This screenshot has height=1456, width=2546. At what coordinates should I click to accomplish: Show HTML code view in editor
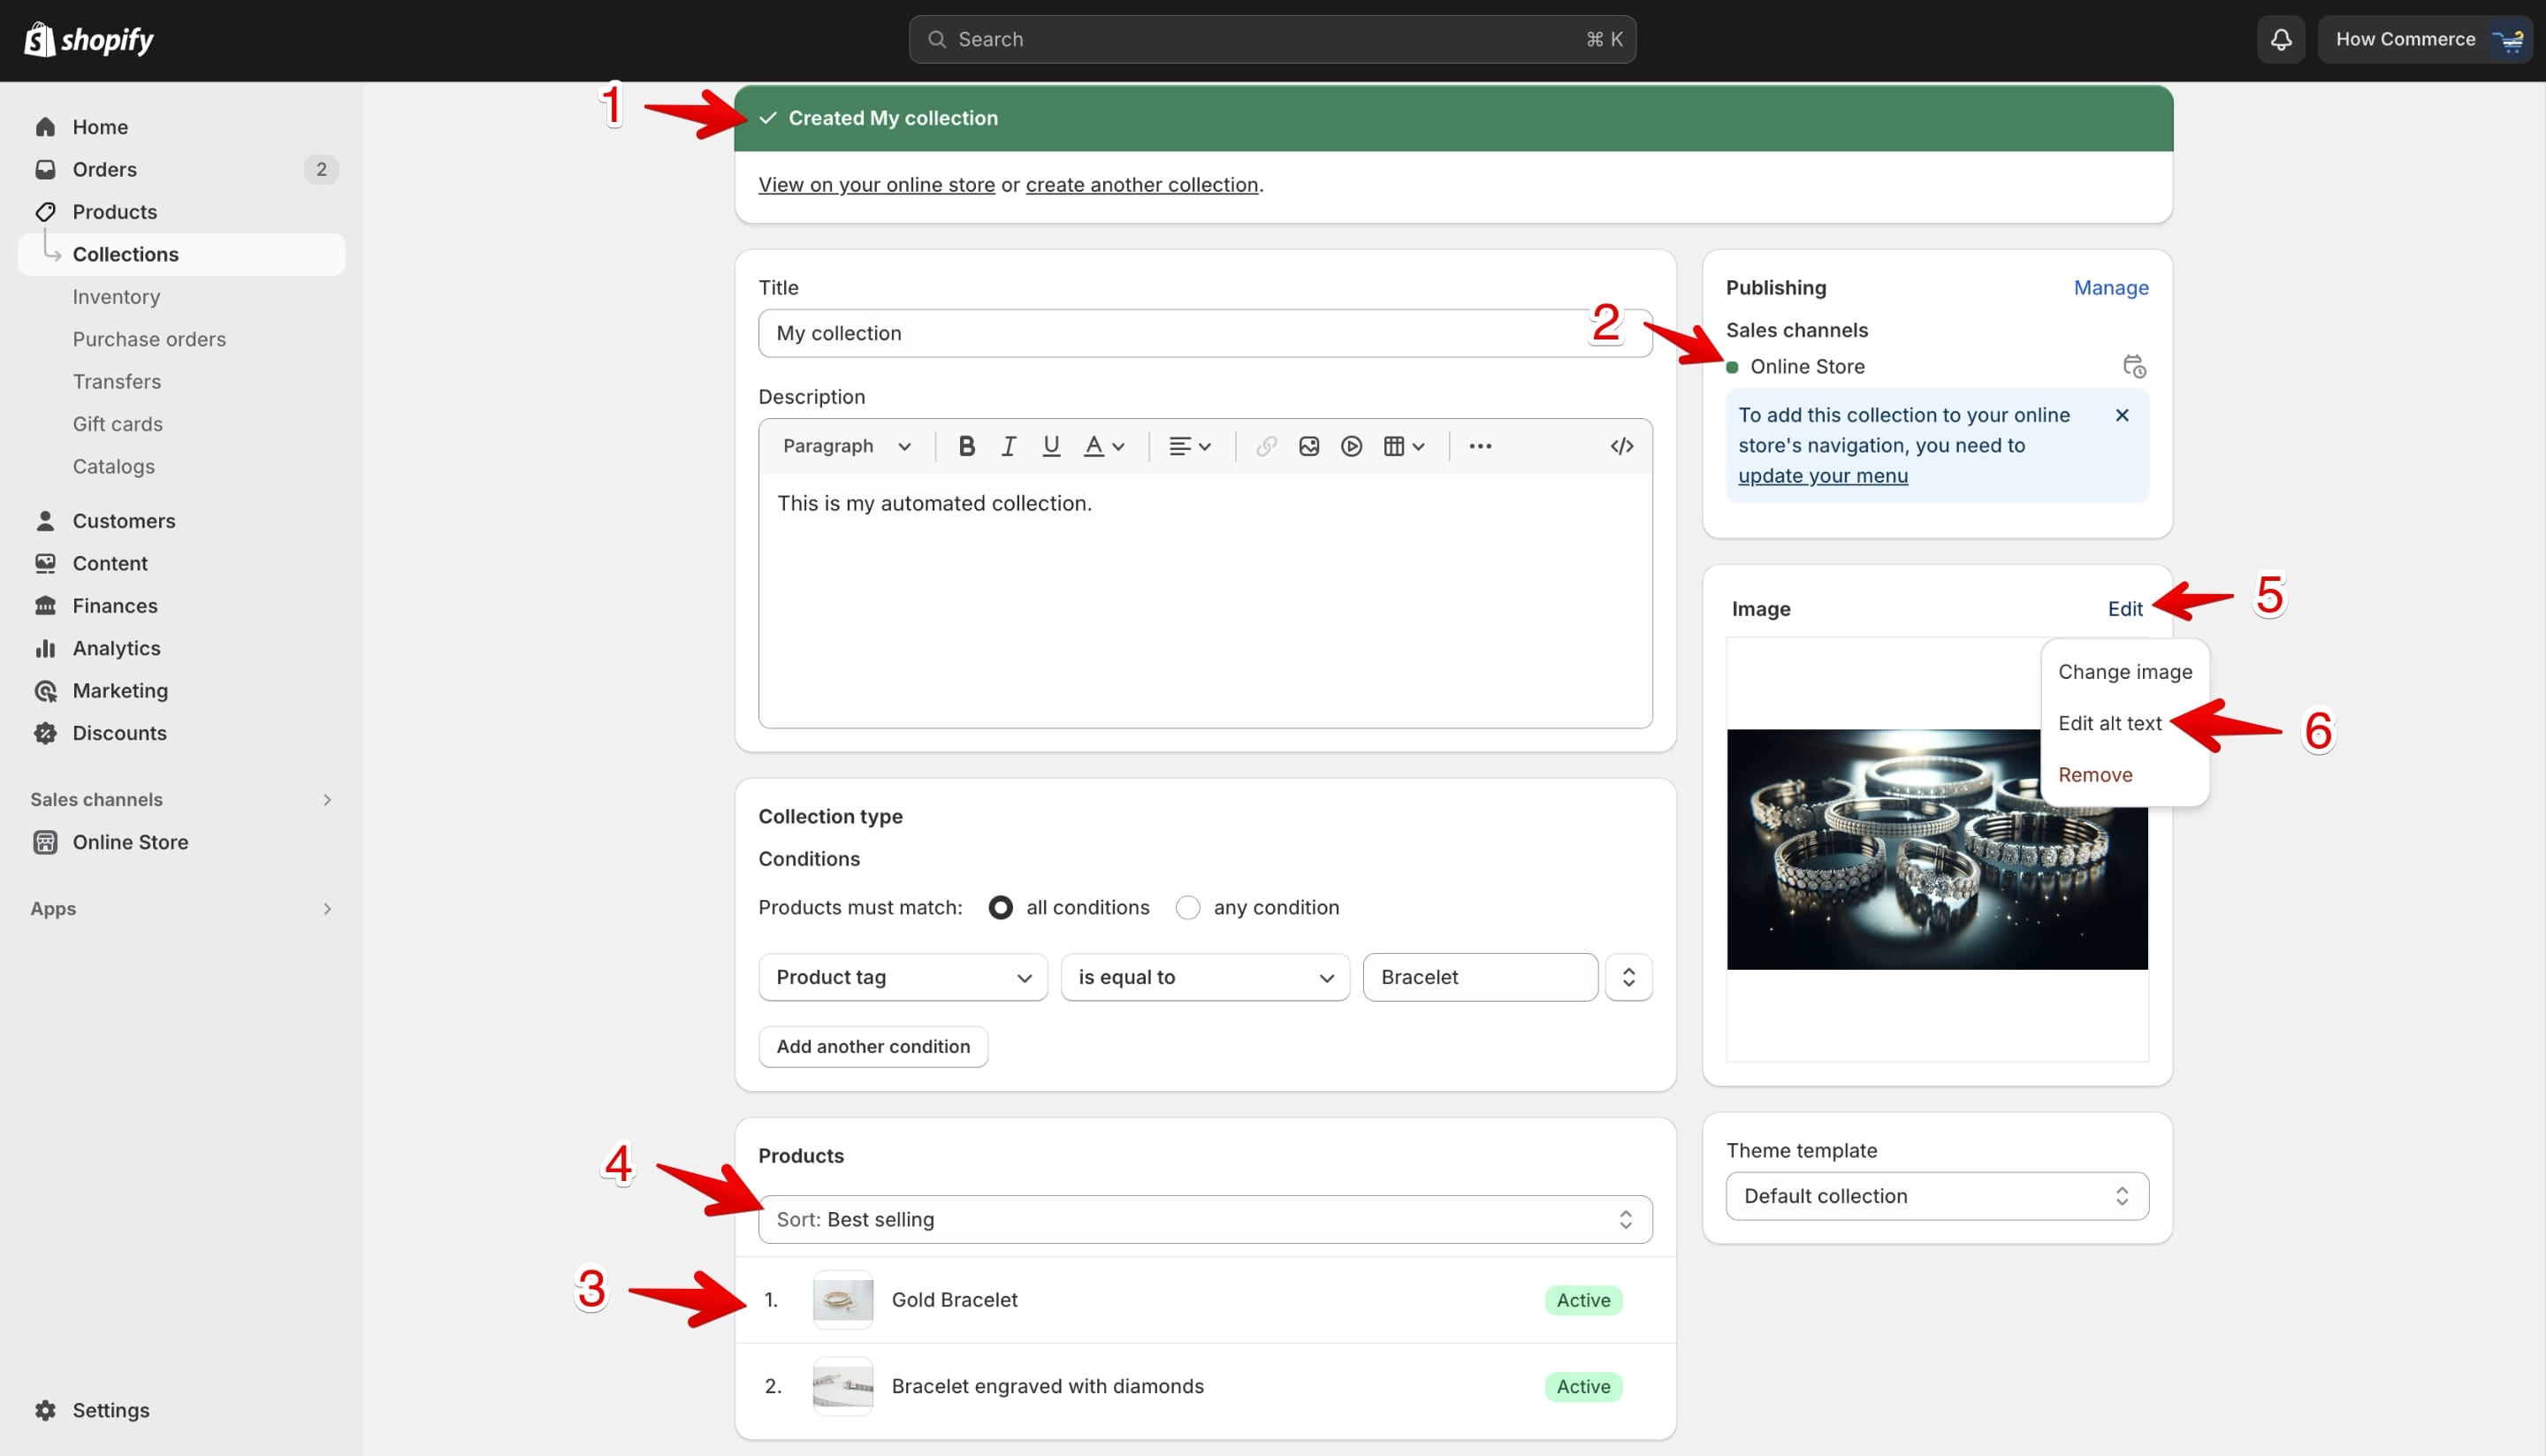point(1621,446)
